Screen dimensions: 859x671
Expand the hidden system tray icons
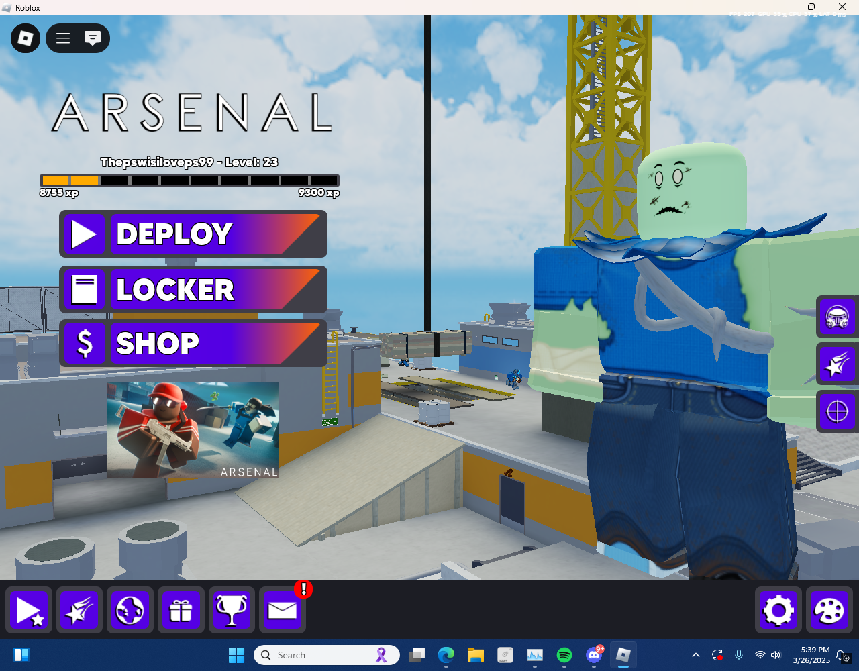coord(696,655)
